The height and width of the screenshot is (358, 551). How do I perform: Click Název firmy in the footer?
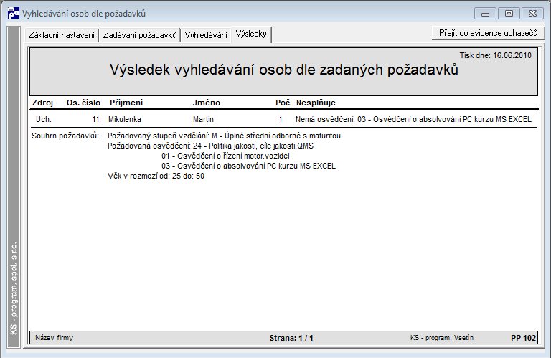click(x=54, y=338)
